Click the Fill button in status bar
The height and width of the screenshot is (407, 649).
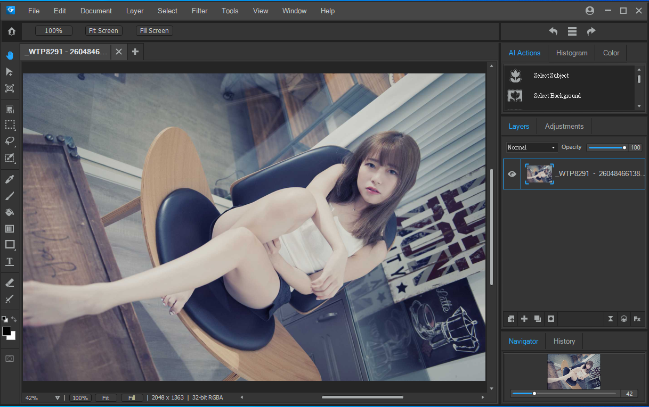pyautogui.click(x=132, y=398)
